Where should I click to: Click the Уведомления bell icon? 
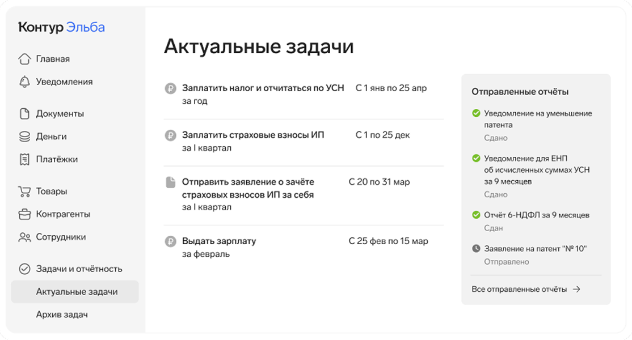23,82
